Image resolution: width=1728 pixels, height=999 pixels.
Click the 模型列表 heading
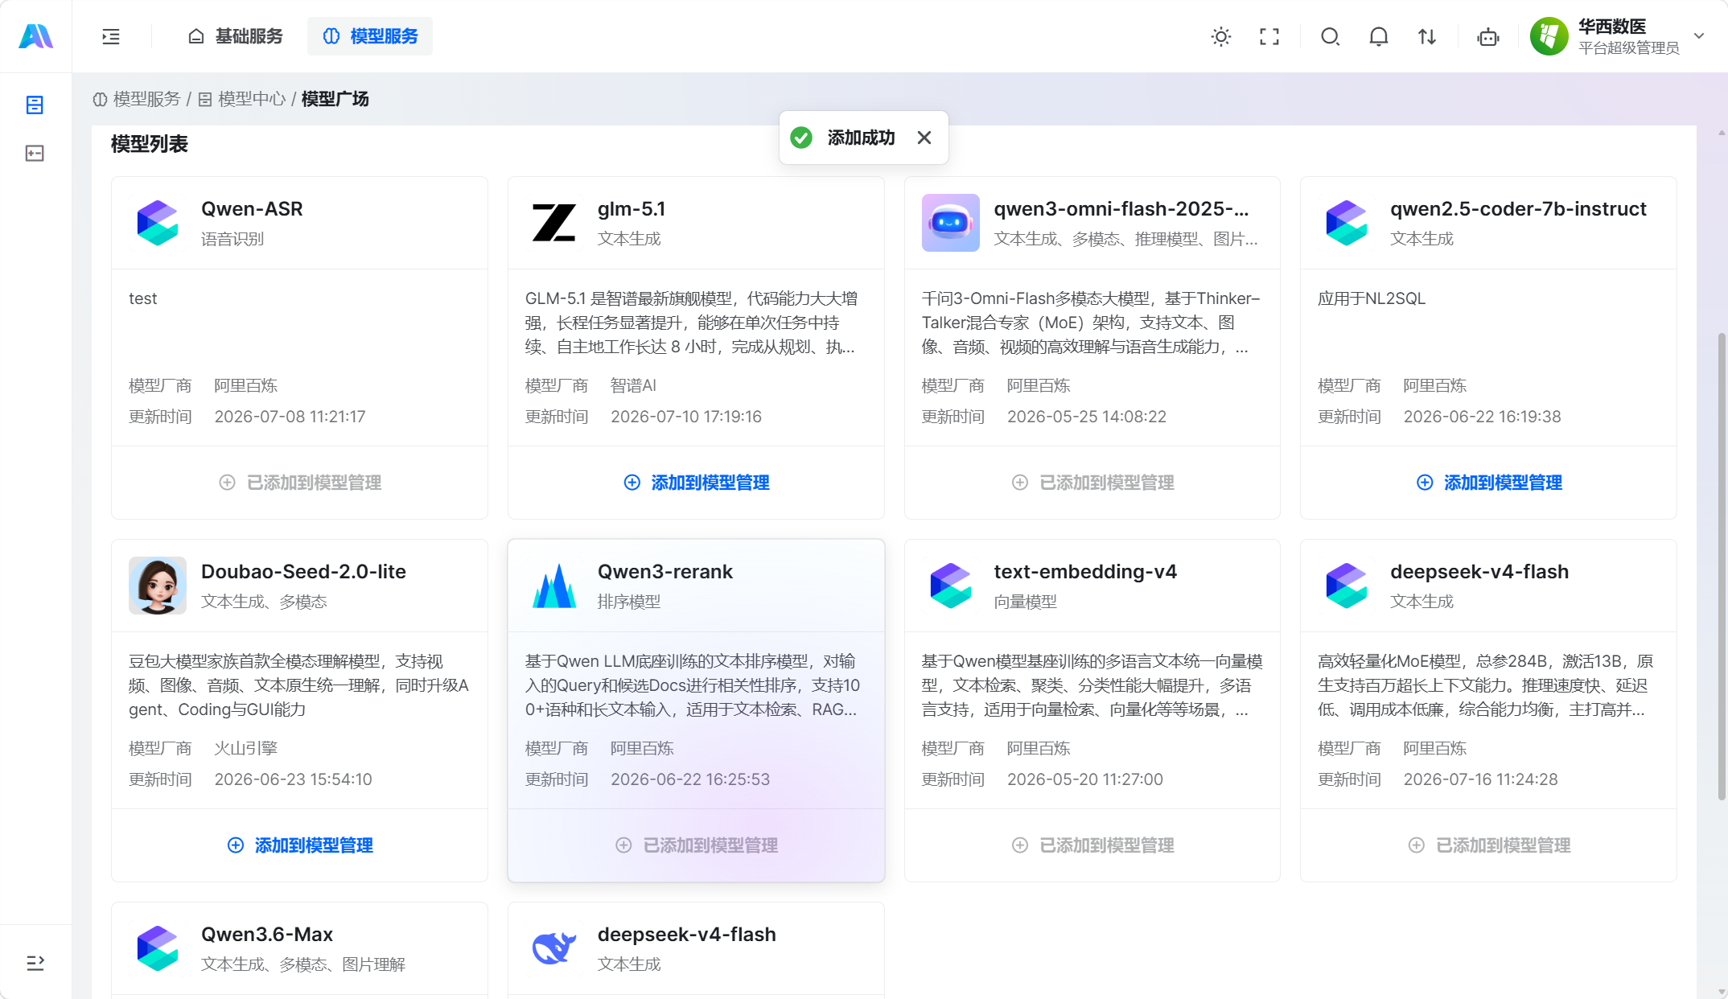(150, 144)
